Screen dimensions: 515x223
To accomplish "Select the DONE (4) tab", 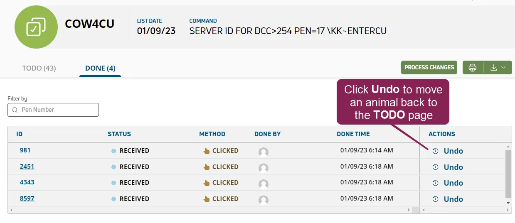I will click(100, 68).
